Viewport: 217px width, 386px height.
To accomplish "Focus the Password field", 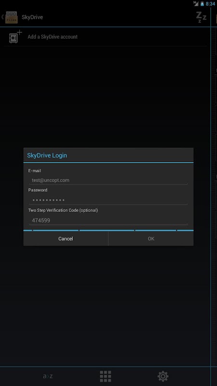I will point(108,200).
